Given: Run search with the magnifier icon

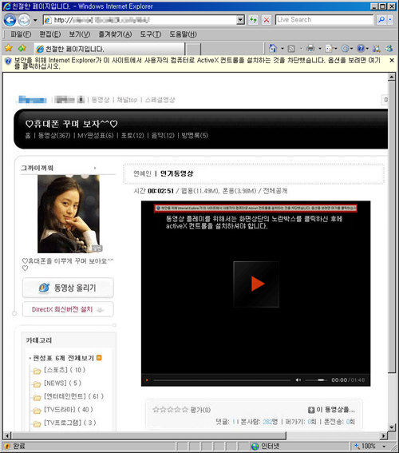Looking at the screenshot, I should point(381,20).
